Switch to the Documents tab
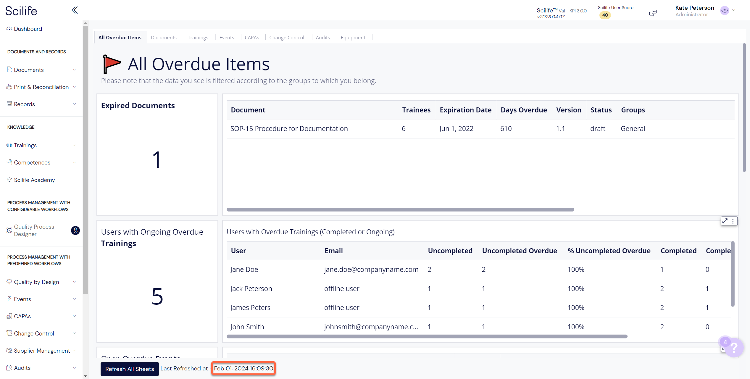Screen dimensions: 750x379 point(164,38)
